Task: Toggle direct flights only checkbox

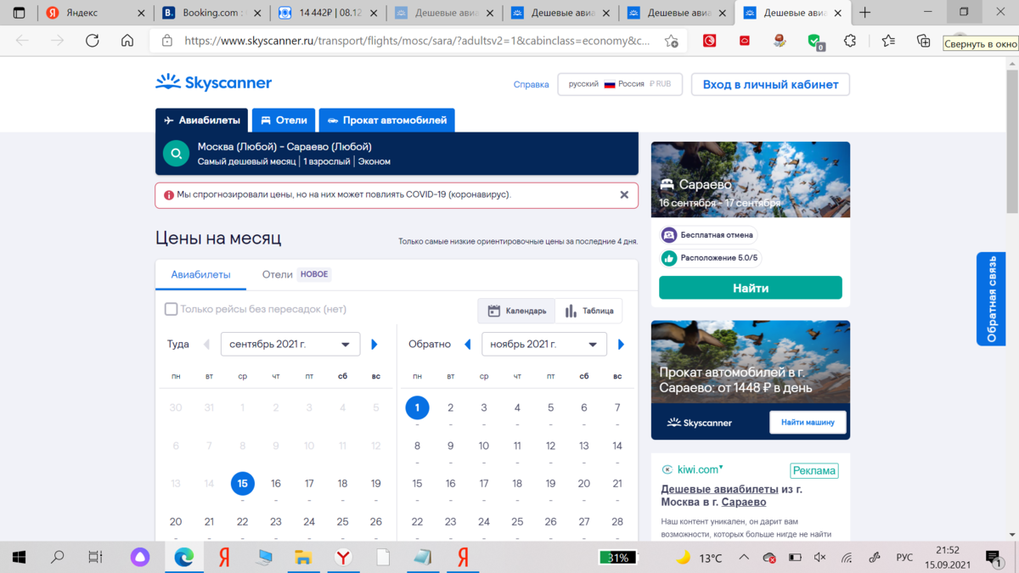Action: pyautogui.click(x=171, y=309)
